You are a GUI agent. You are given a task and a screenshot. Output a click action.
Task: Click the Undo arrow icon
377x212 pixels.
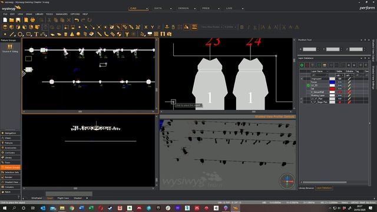point(77,20)
